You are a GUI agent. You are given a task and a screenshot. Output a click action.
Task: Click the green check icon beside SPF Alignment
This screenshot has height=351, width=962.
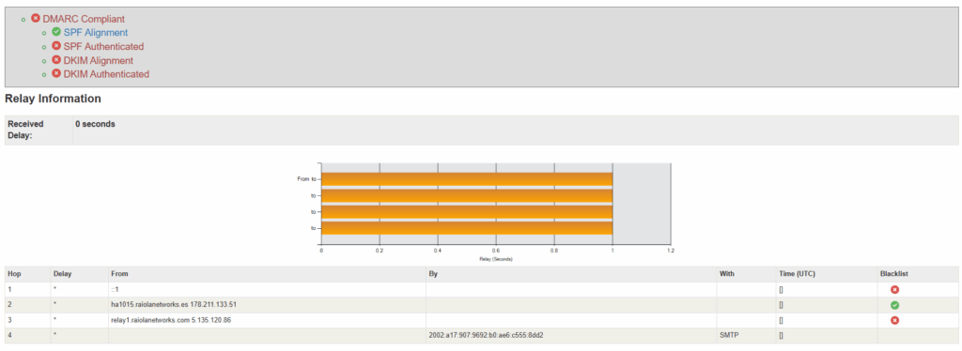point(56,32)
